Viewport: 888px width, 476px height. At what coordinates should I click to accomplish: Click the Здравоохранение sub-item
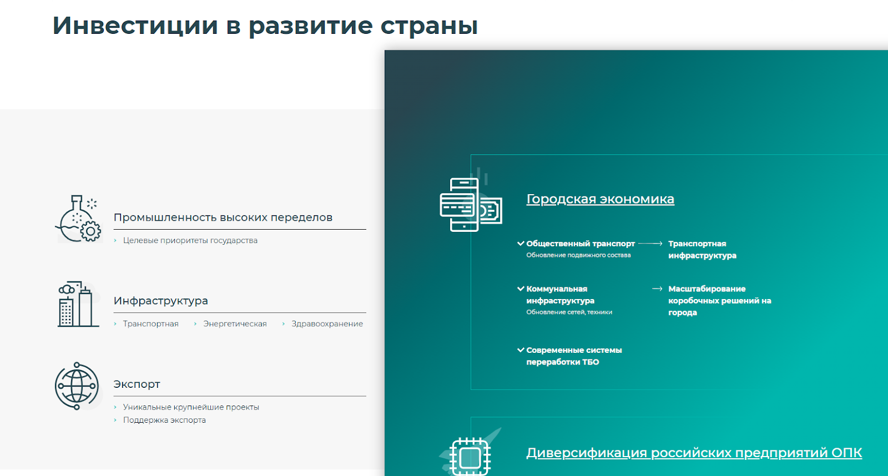tap(327, 324)
